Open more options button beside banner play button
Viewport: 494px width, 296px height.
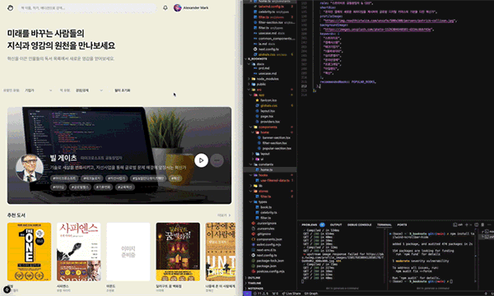217,160
